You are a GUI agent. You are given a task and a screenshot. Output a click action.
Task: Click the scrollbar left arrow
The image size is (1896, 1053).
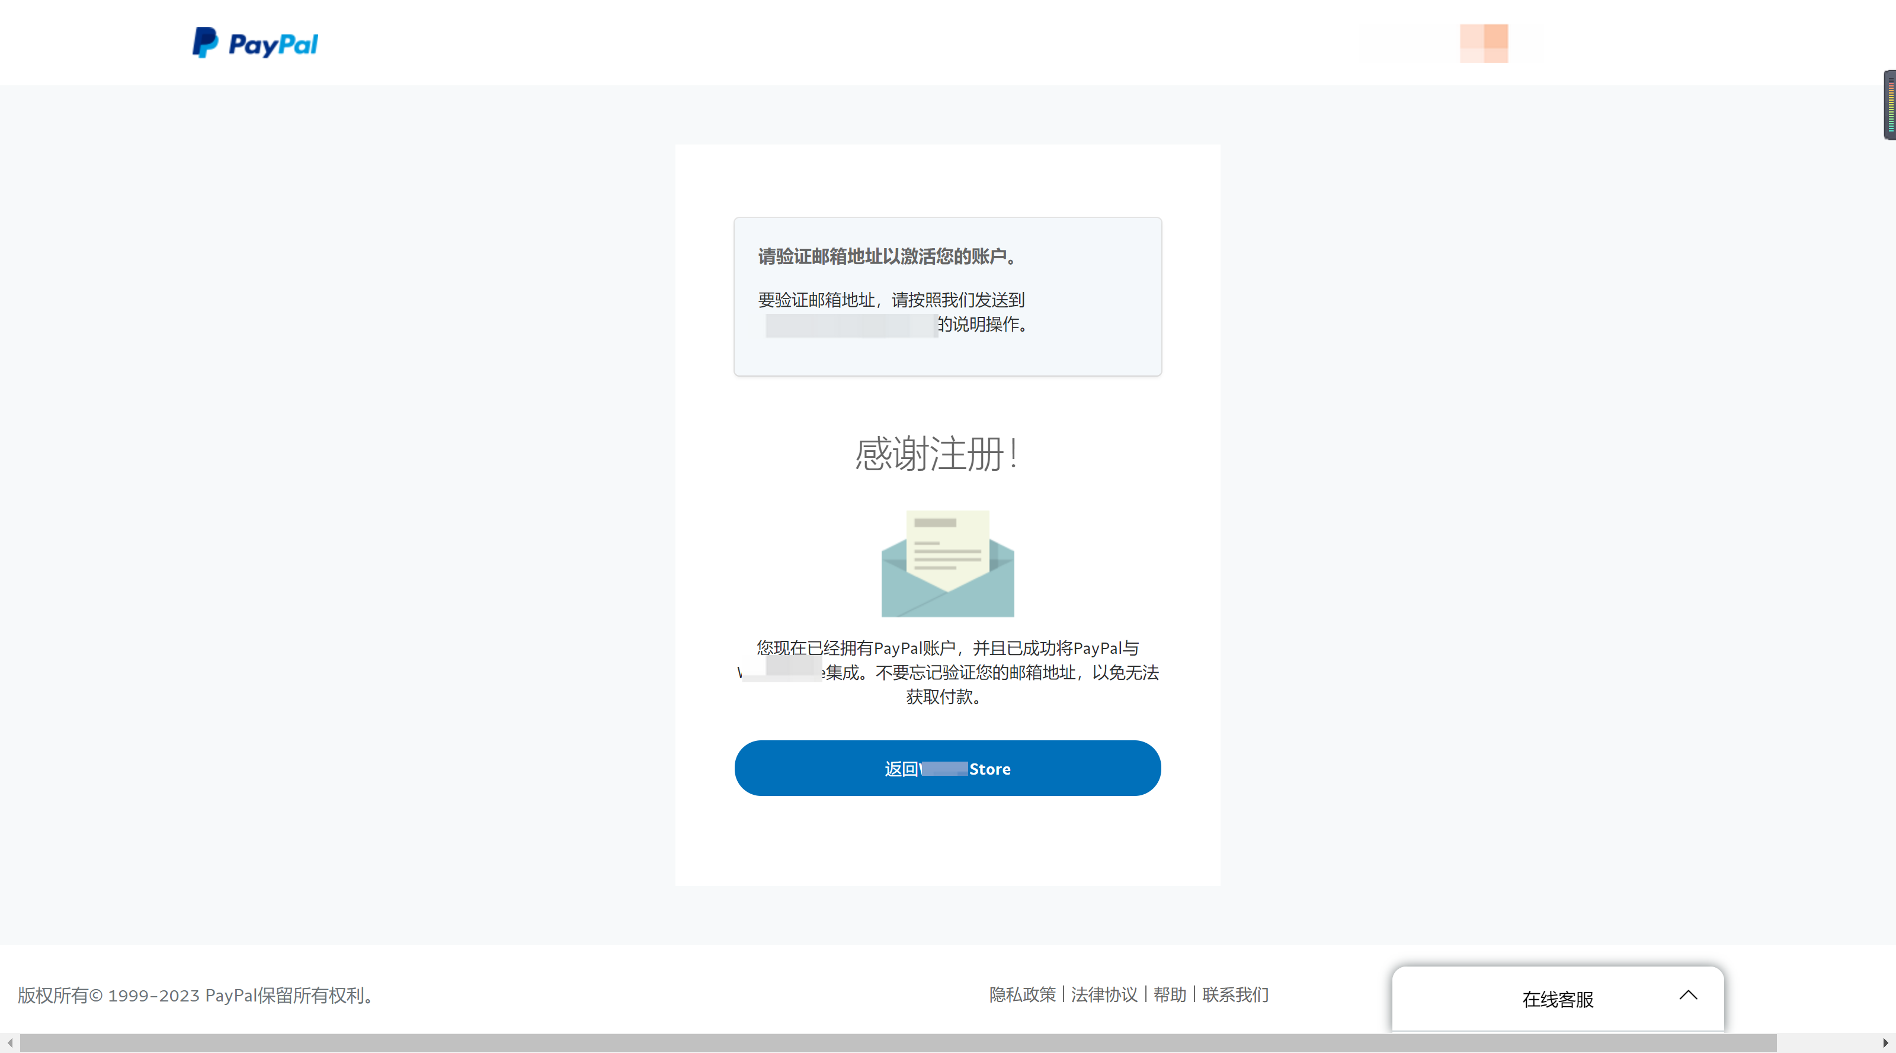[x=9, y=1043]
